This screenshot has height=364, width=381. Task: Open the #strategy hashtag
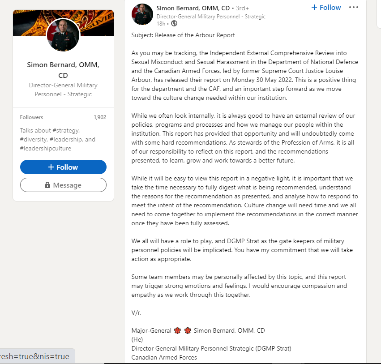click(67, 130)
